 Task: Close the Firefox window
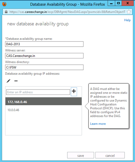pos(128,3)
